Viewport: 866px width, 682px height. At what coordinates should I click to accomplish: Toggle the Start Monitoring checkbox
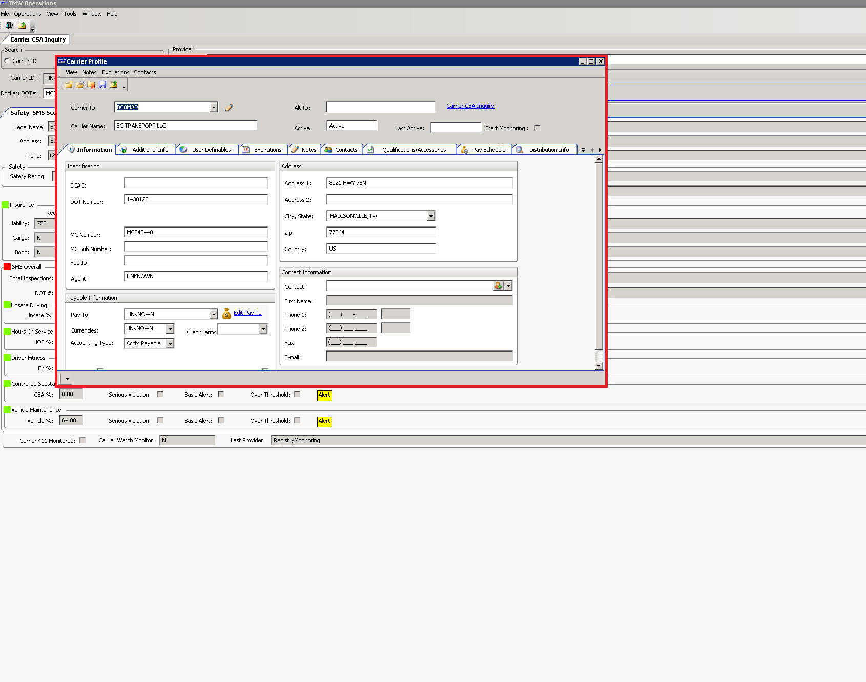click(x=538, y=128)
